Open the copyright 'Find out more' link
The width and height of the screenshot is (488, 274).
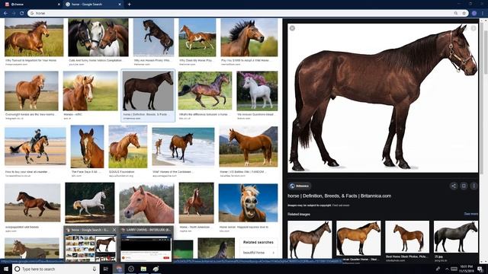coord(341,205)
